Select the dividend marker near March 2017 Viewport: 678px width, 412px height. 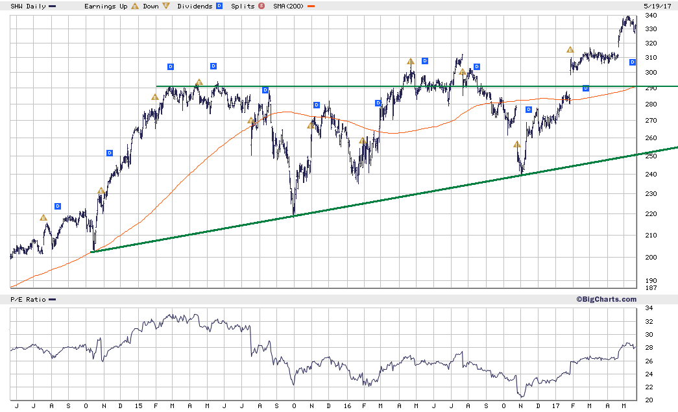tap(586, 88)
